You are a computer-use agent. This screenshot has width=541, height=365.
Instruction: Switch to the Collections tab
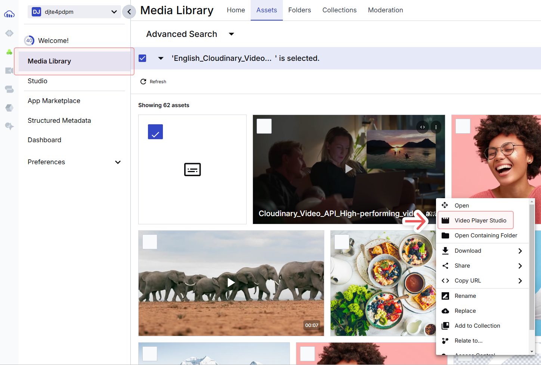pyautogui.click(x=340, y=10)
